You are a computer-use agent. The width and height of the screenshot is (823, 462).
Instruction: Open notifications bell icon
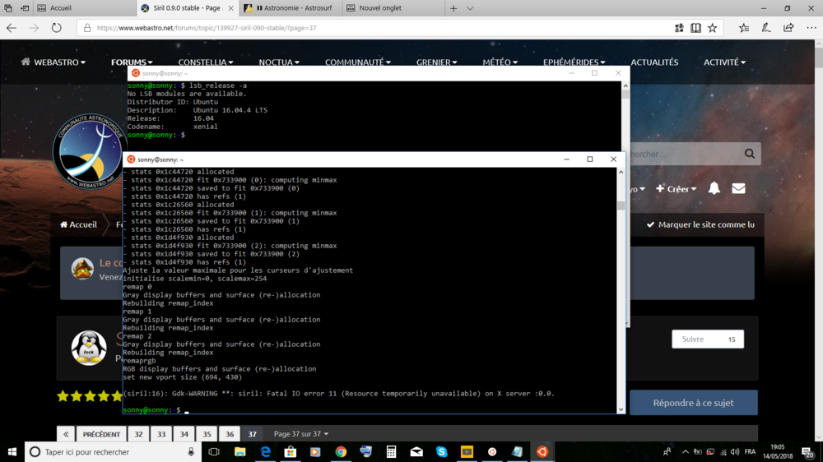click(x=714, y=188)
